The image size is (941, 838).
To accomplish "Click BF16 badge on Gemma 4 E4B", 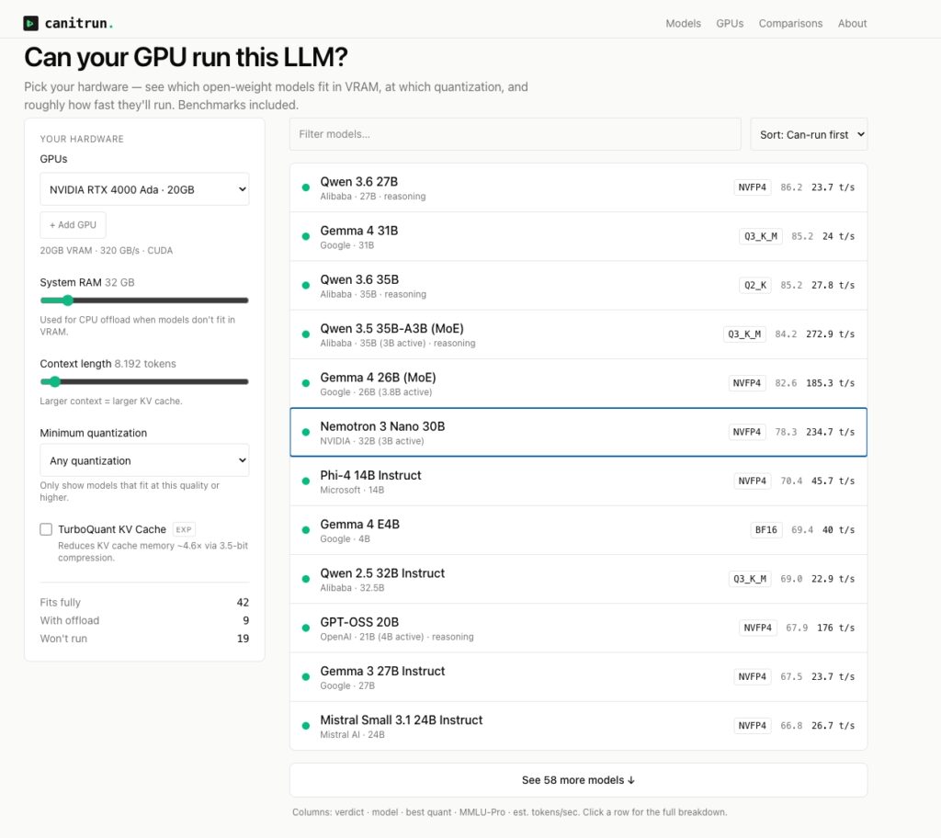I will 766,530.
